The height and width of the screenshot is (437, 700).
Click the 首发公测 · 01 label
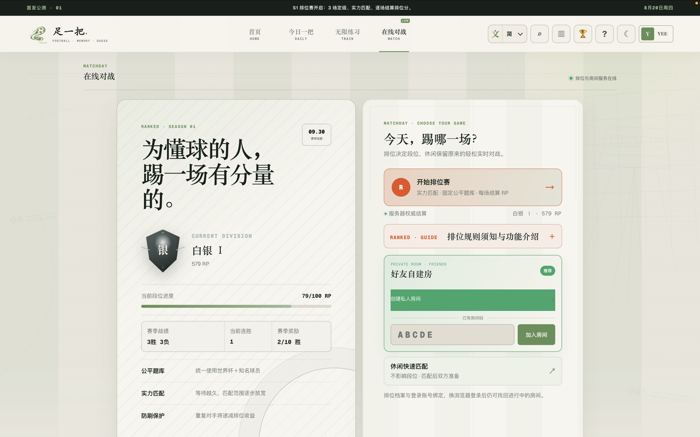[44, 8]
